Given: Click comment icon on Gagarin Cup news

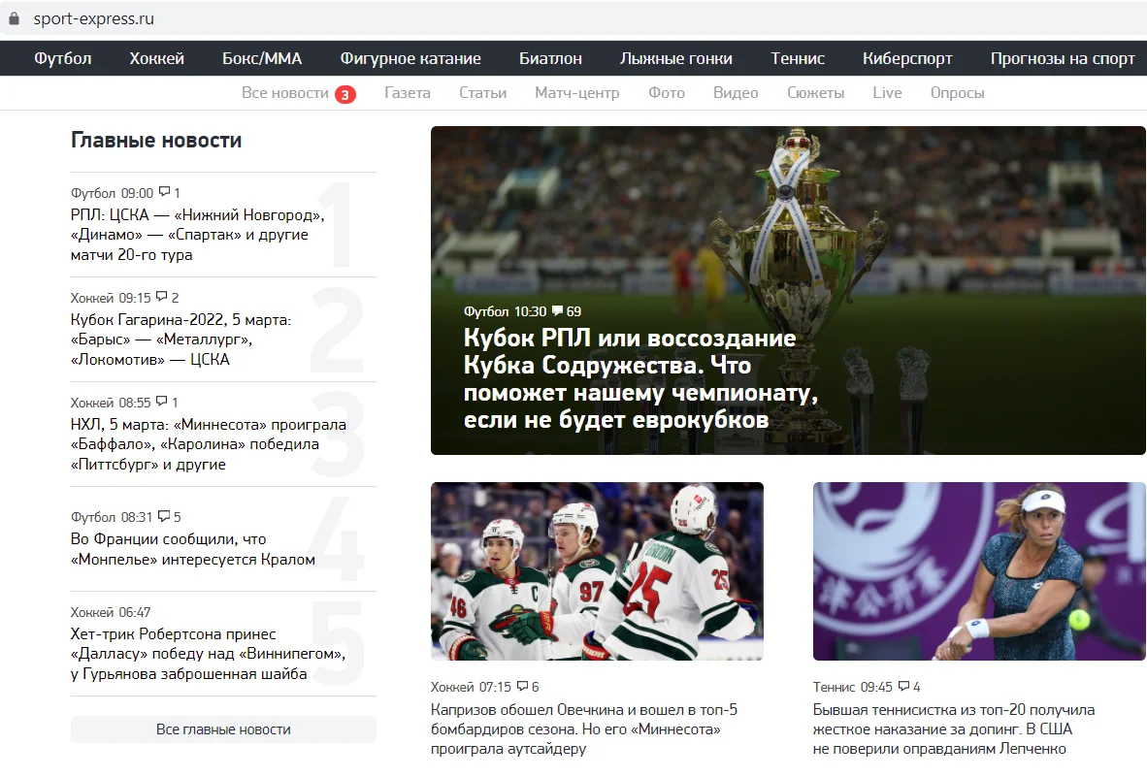Looking at the screenshot, I should coord(161,297).
